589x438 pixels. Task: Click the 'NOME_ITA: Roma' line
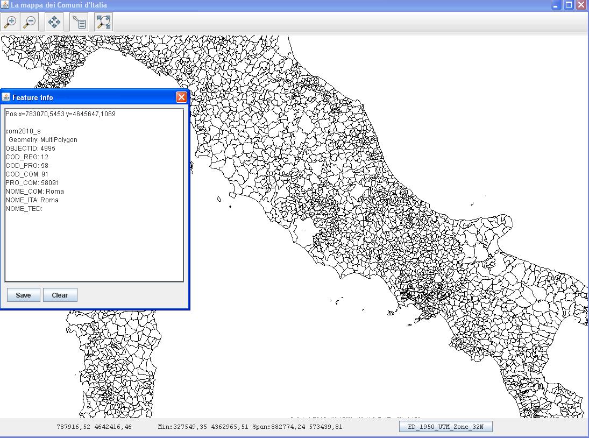coord(32,200)
